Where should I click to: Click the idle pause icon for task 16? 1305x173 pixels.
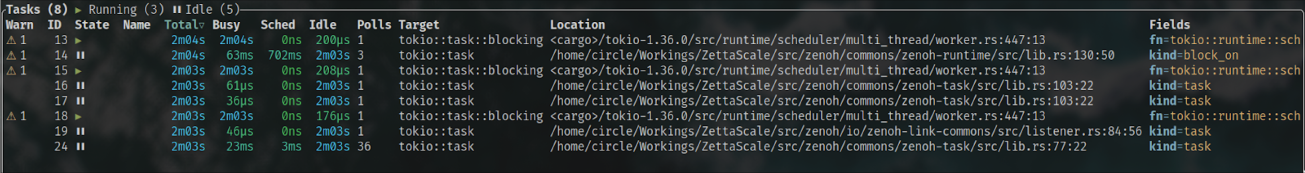80,86
